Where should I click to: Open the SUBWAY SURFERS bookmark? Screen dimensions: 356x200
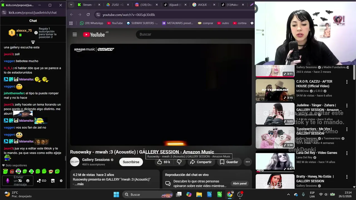point(142,23)
